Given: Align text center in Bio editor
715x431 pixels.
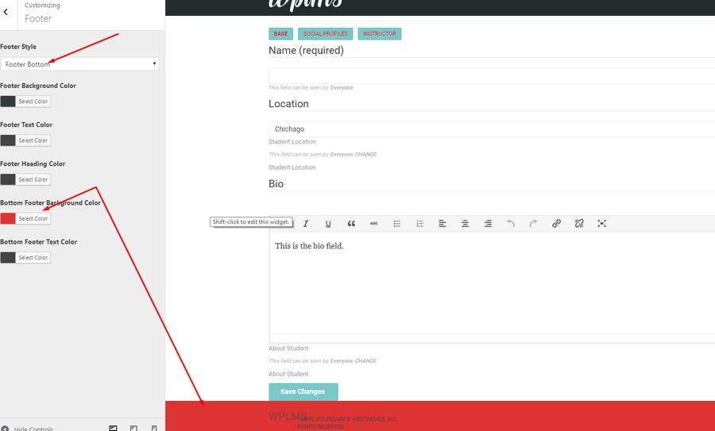Looking at the screenshot, I should click(x=465, y=223).
